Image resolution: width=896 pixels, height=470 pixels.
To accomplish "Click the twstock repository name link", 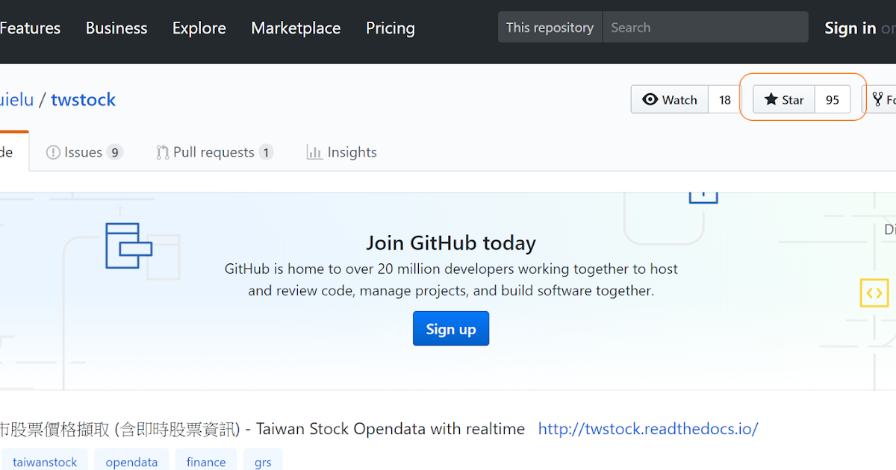I will [83, 99].
